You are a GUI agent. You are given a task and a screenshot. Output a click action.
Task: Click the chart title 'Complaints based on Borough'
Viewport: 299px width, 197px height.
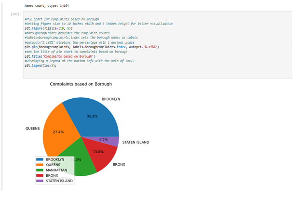[x=81, y=84]
